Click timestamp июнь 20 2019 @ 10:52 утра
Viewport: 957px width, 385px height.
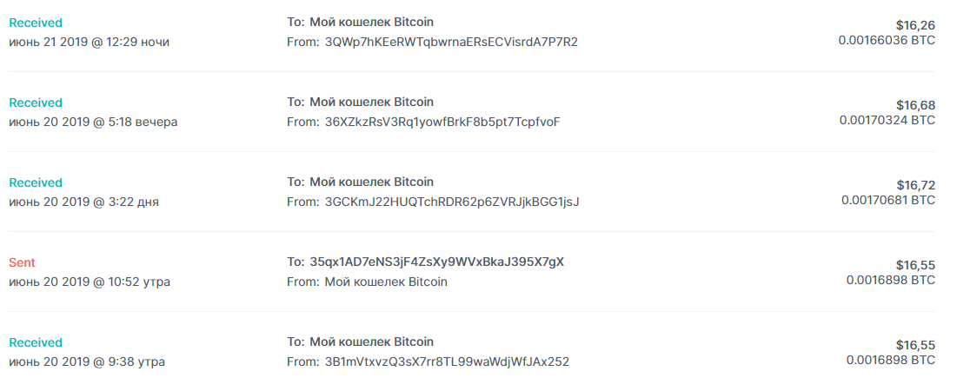[90, 282]
